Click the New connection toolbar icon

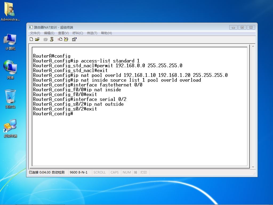31,39
